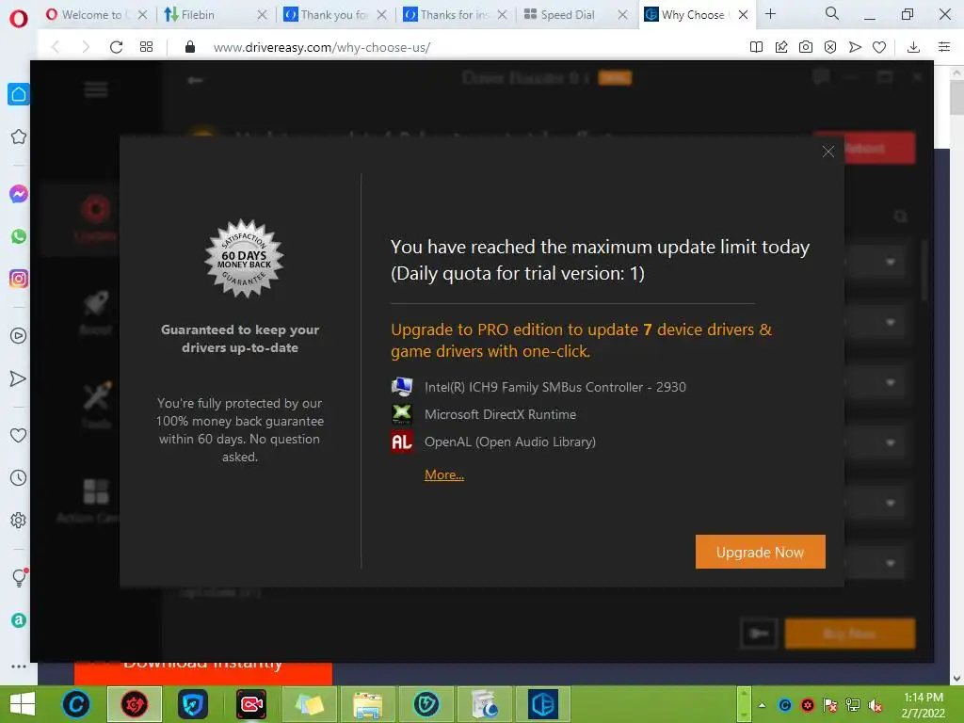Screen dimensions: 964x723
Task: Click the Upgrade Now button
Action: click(x=760, y=552)
